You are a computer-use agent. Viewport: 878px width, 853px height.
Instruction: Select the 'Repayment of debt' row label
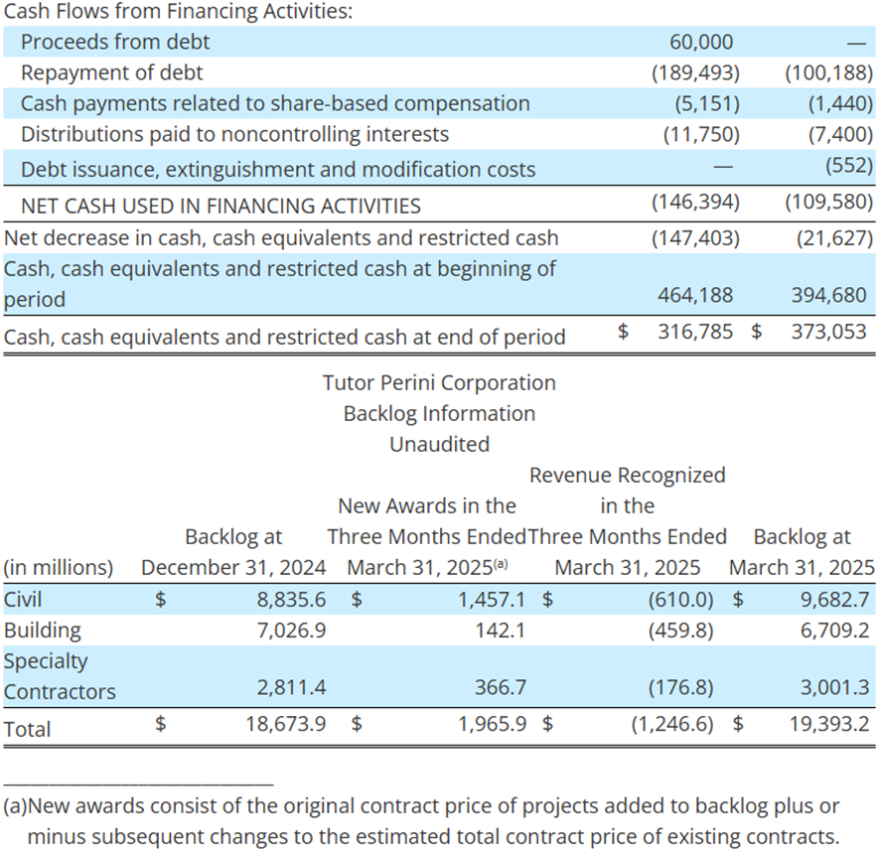(x=111, y=72)
